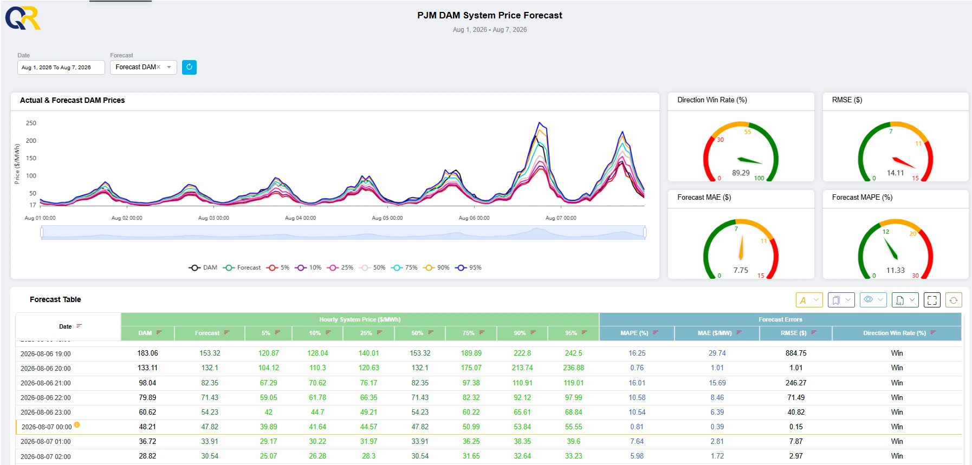The image size is (972, 465).
Task: Click DAM value 183.06
Action: click(147, 353)
